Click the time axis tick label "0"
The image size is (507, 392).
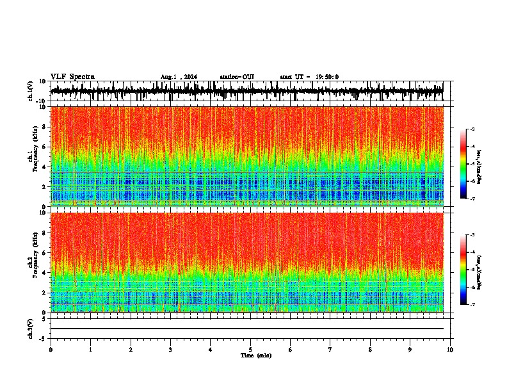coord(51,350)
